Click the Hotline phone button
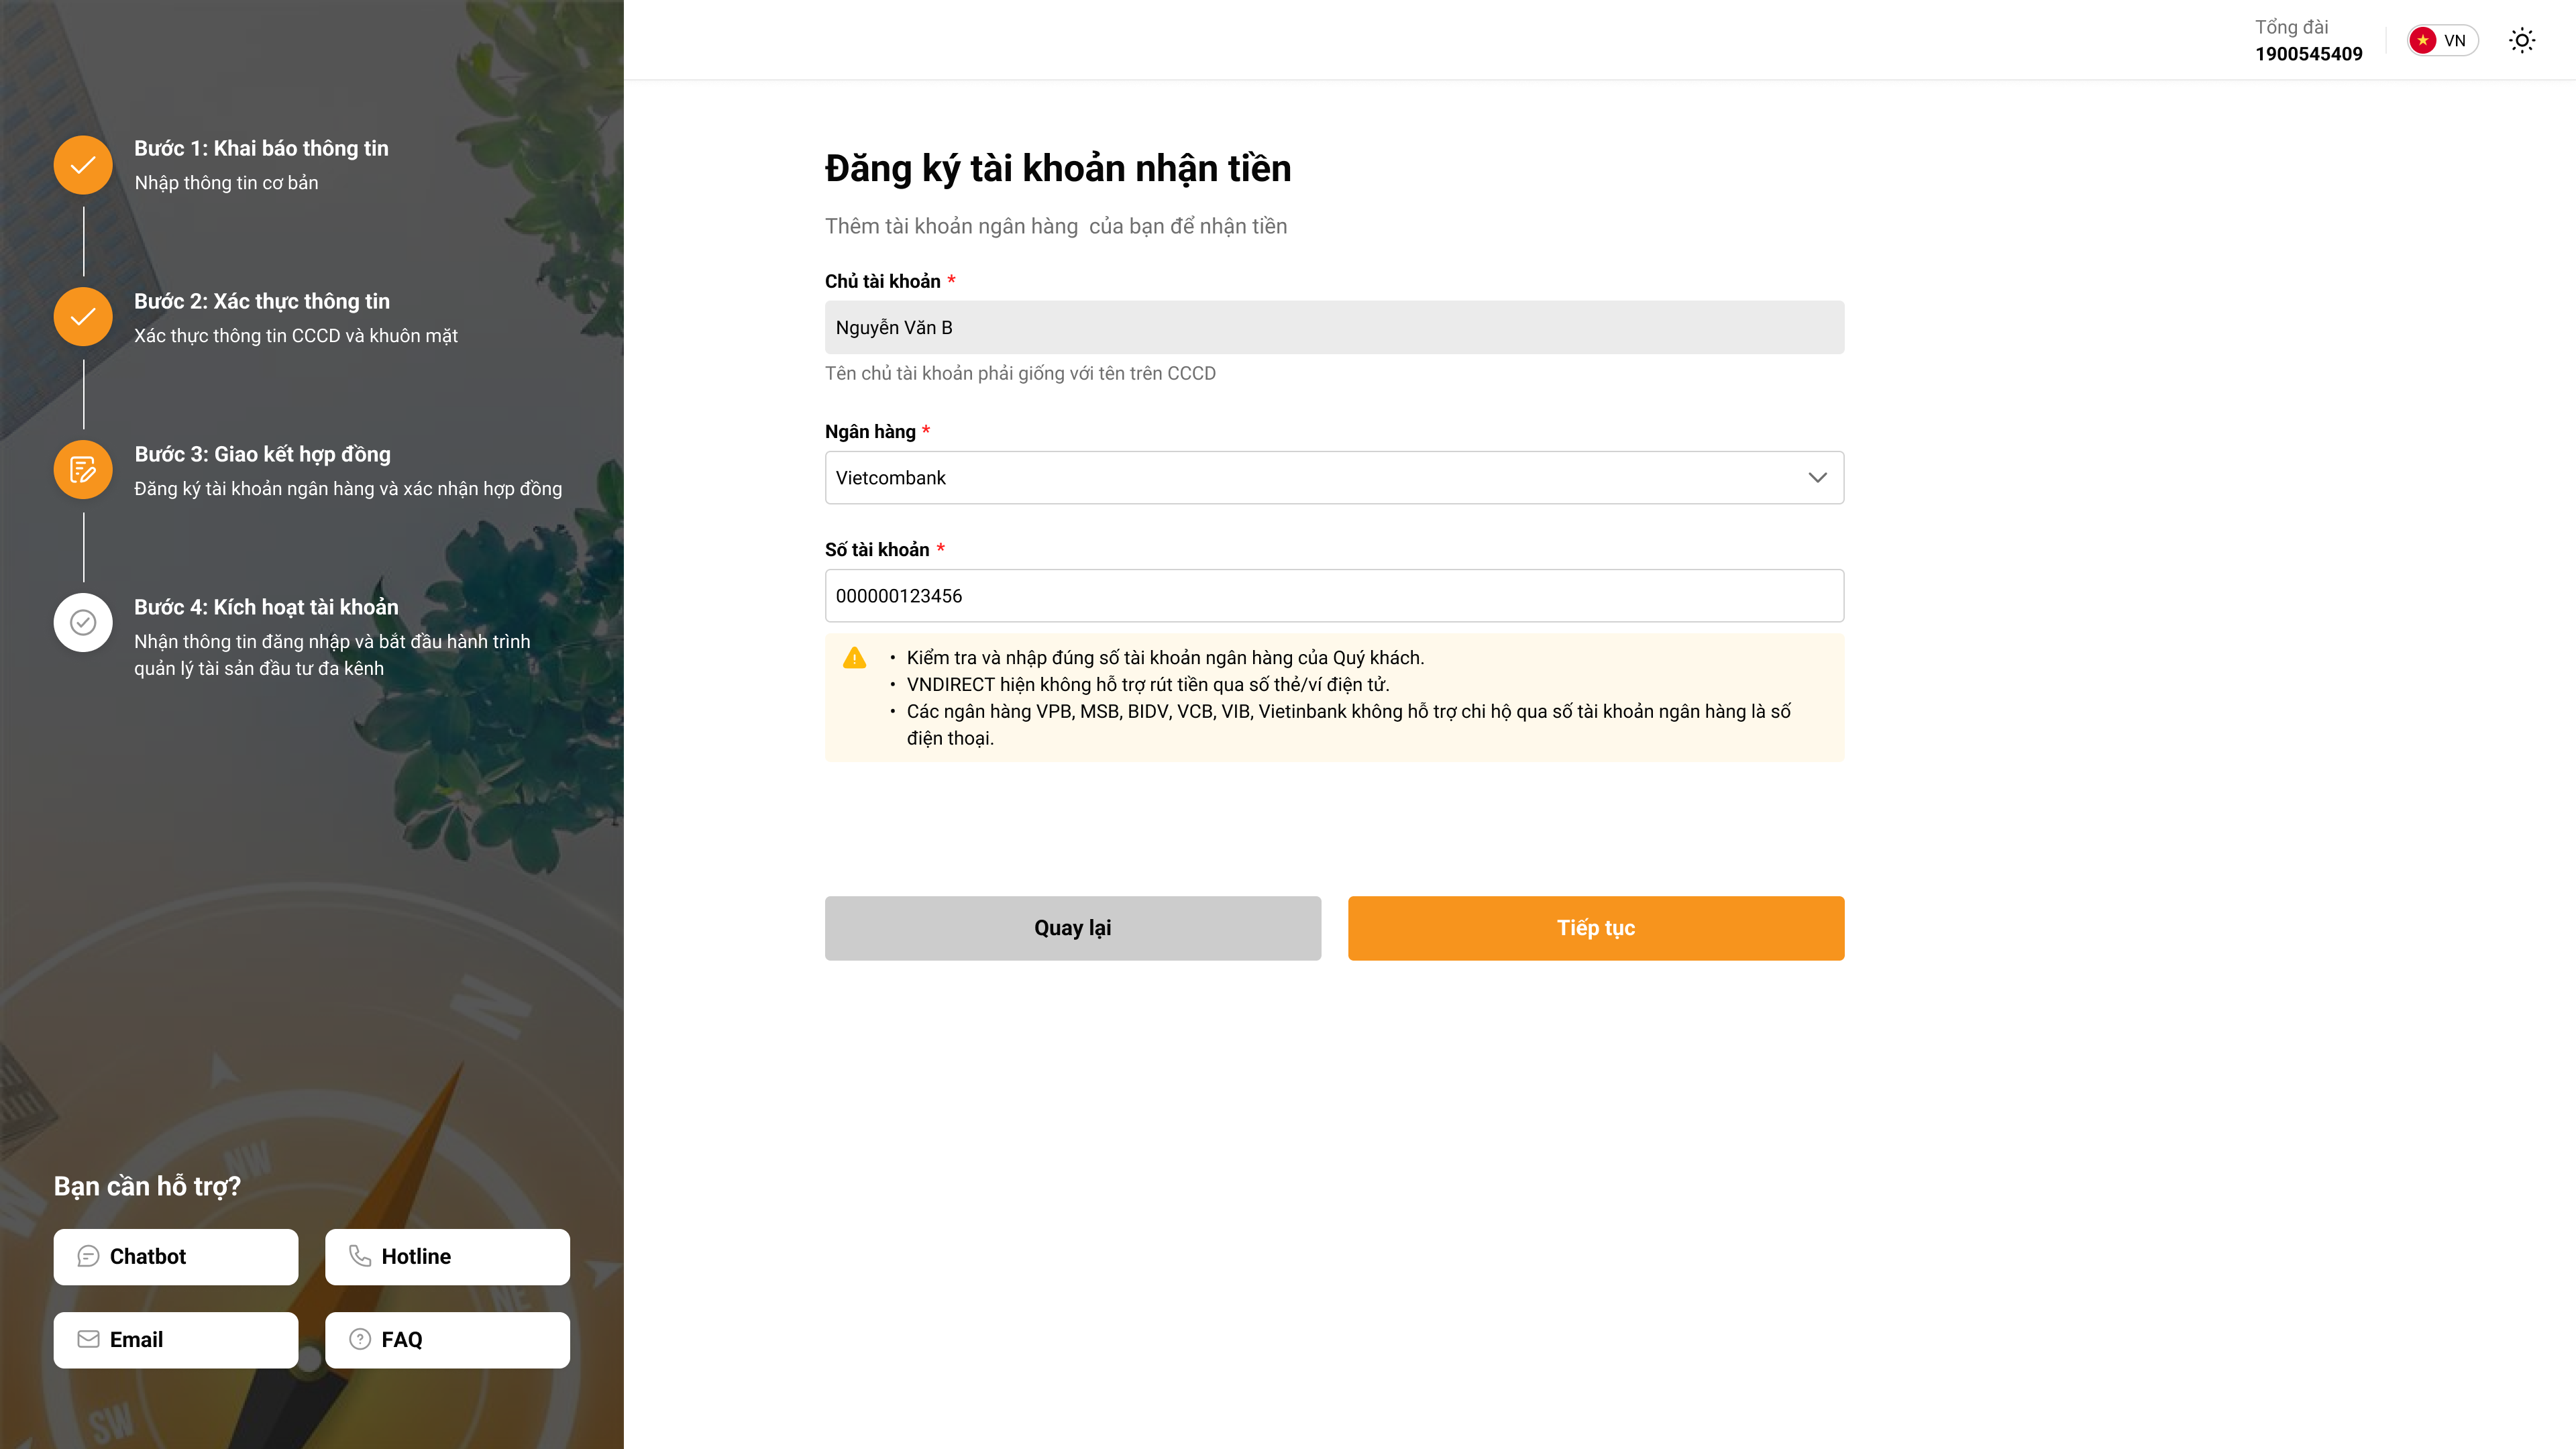 point(447,1257)
